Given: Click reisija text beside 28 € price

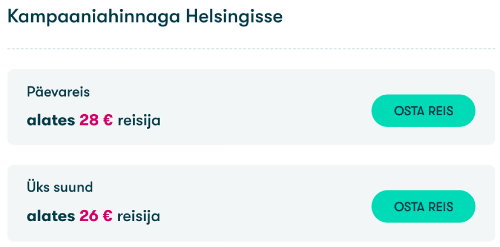Looking at the screenshot, I should click(139, 120).
